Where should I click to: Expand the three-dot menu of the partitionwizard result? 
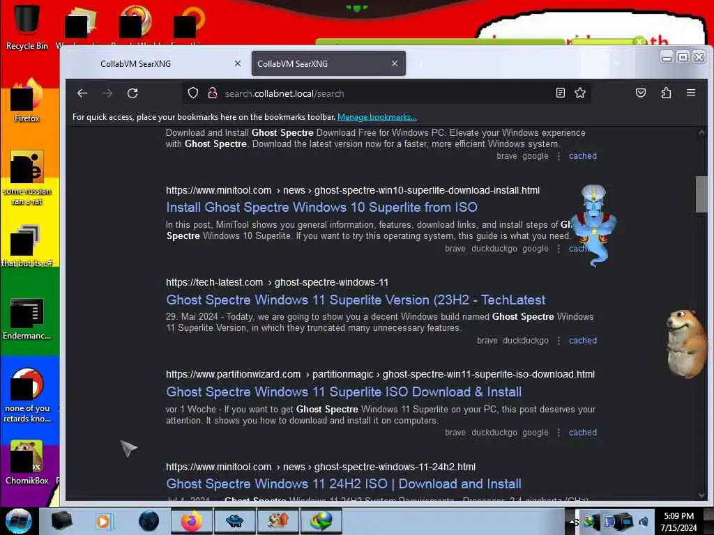coord(559,433)
